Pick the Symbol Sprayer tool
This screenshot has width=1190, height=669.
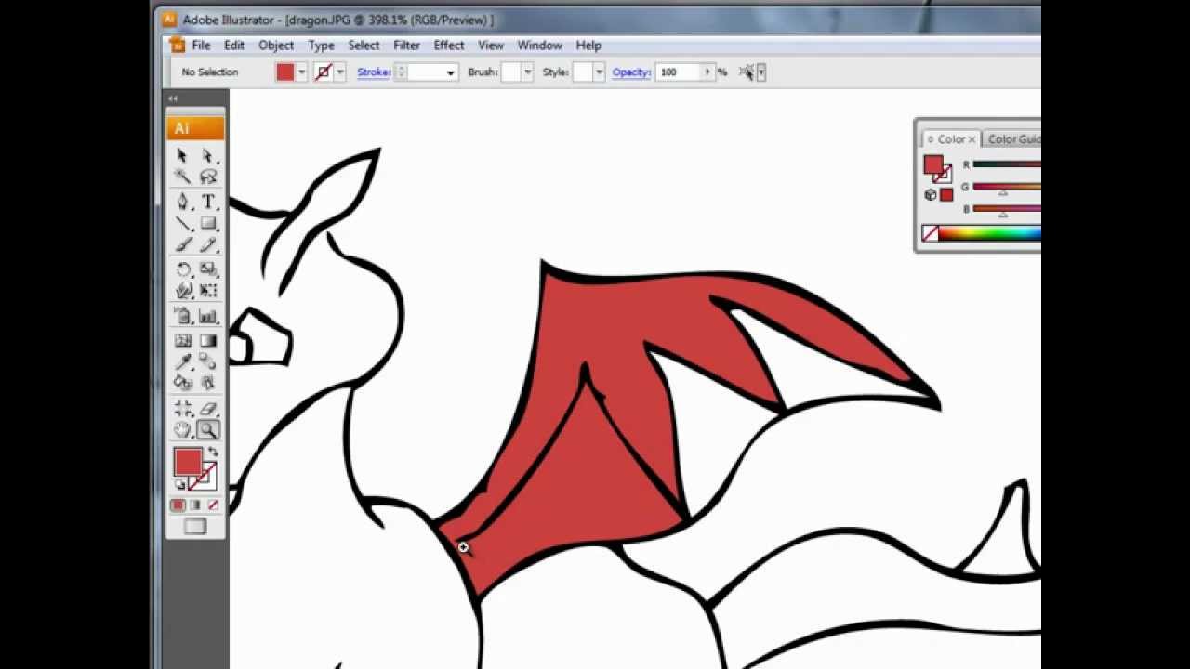tap(182, 316)
